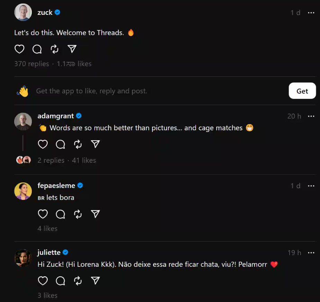
Task: Reply to zuck's post via comment icon
Action: click(37, 49)
